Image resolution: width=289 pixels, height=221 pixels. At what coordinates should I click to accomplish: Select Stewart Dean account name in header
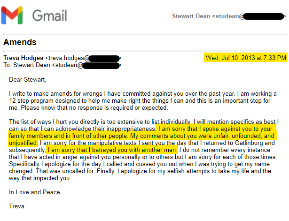click(x=192, y=16)
